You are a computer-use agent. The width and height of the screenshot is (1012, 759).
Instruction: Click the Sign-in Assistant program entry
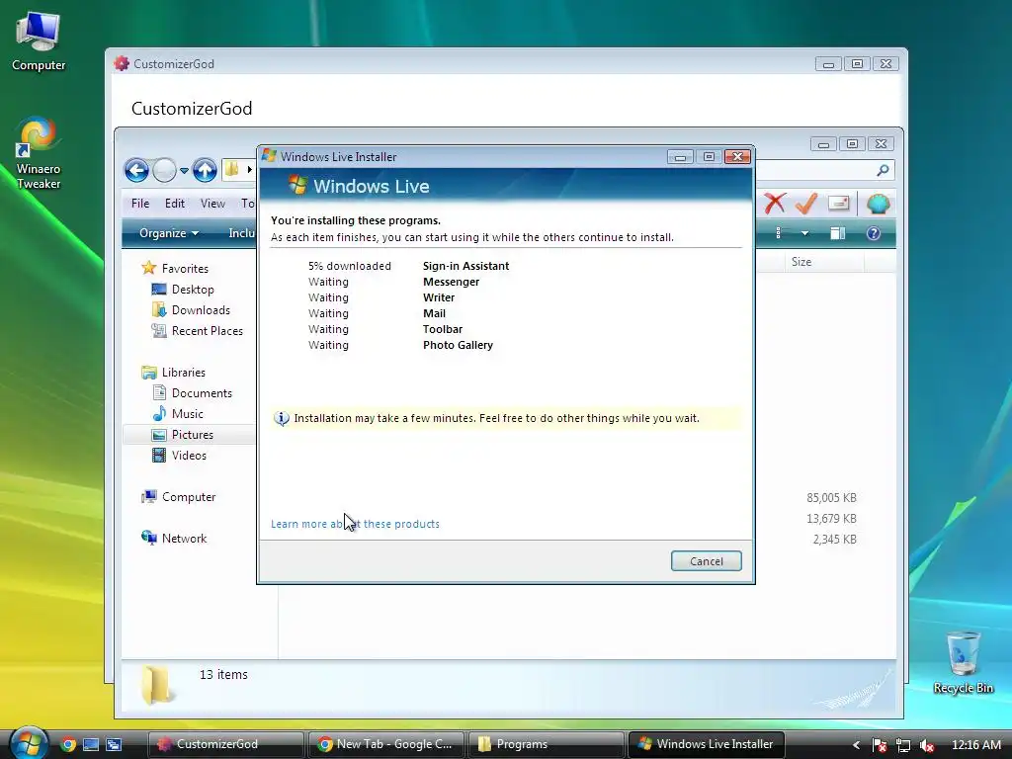(466, 266)
